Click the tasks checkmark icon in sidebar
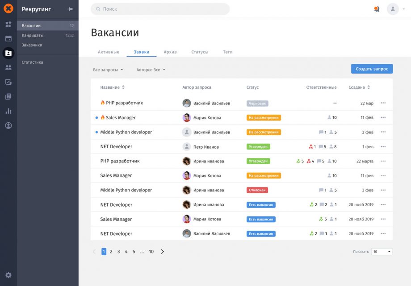411x286 pixels. [x=8, y=82]
